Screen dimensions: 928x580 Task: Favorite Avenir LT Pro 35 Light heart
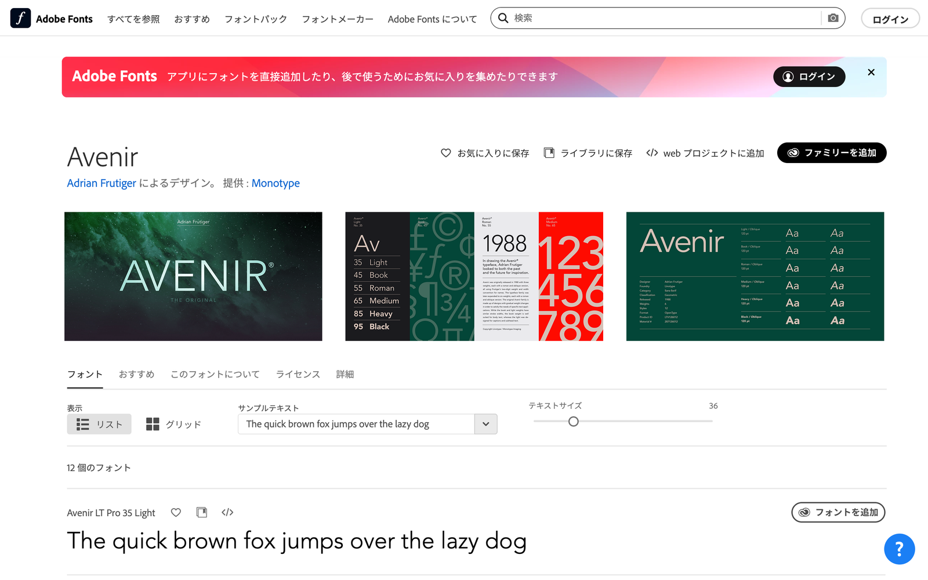click(176, 512)
